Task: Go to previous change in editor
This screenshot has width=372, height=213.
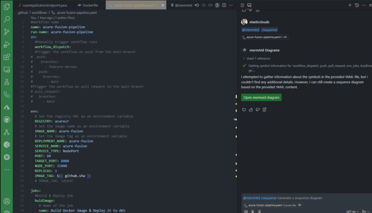Action: tap(197, 5)
